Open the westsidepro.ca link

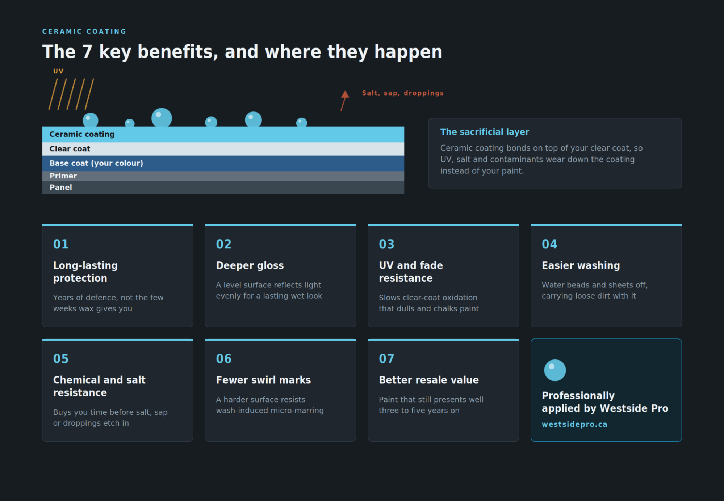pyautogui.click(x=574, y=424)
